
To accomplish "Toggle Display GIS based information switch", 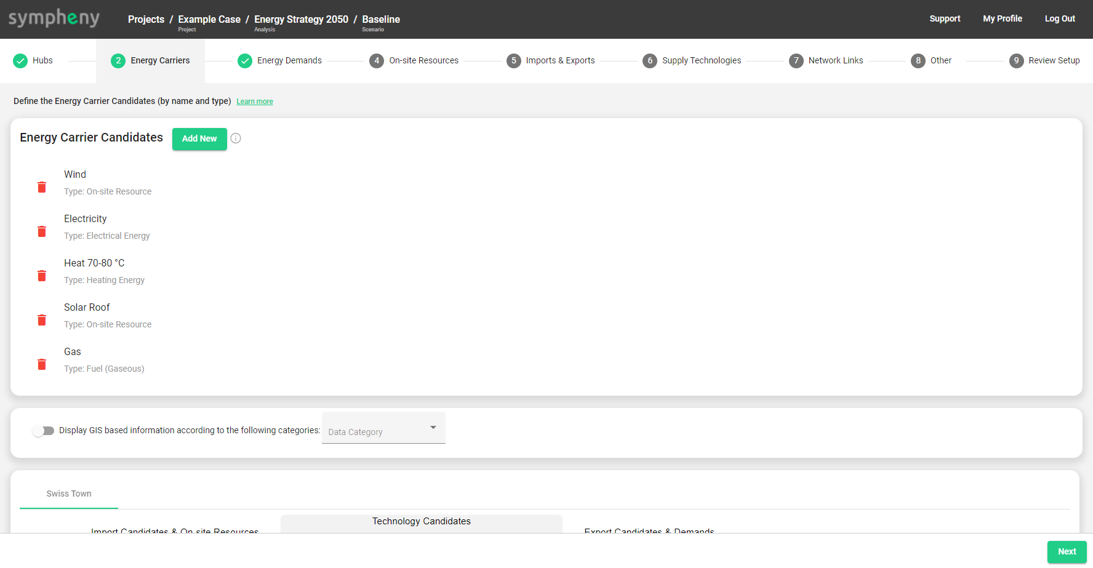I will point(43,431).
